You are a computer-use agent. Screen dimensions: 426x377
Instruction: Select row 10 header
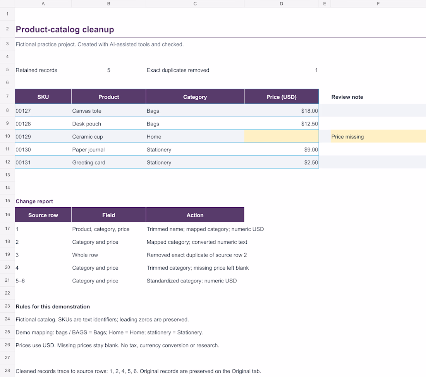(7, 136)
